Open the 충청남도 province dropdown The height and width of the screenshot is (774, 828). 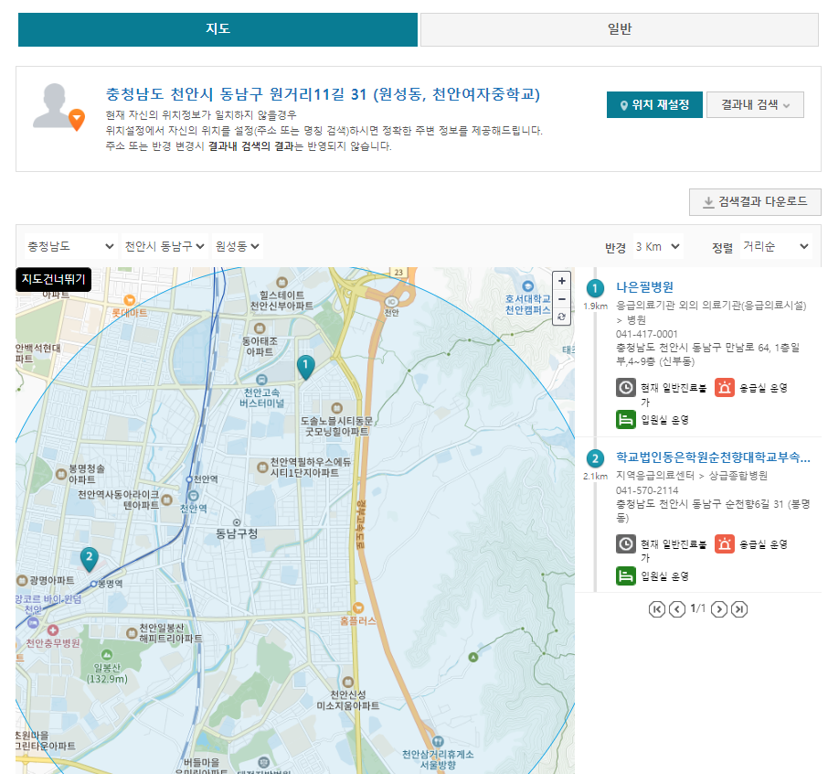pyautogui.click(x=70, y=246)
